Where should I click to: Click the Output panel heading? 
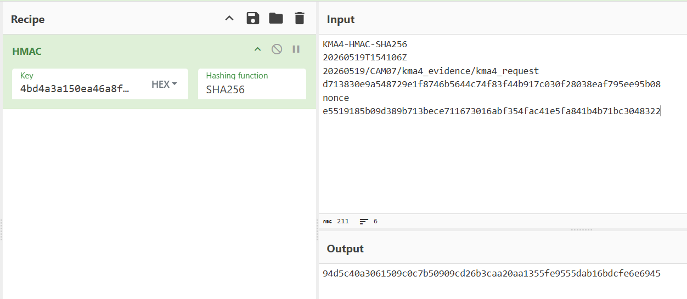[345, 249]
